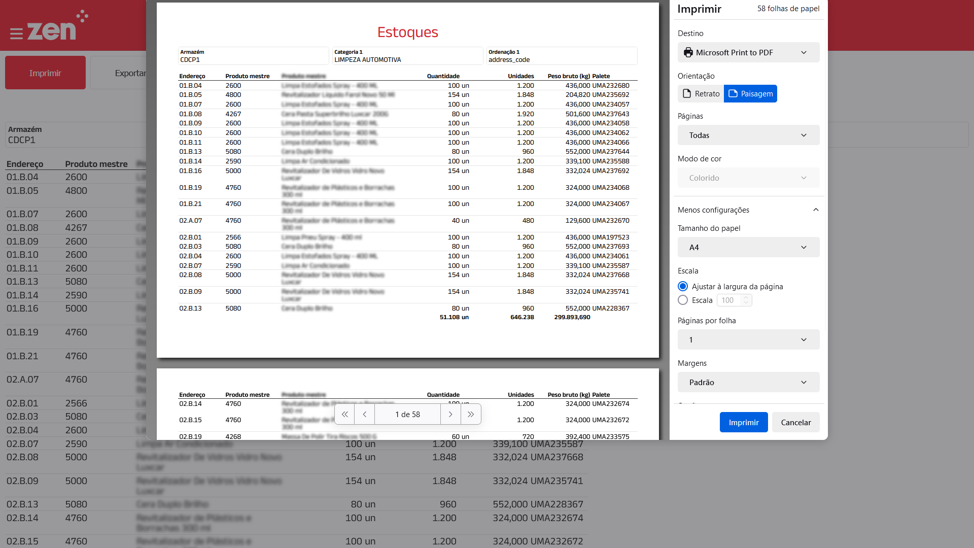Select the custom Escala radio button
The width and height of the screenshot is (974, 548).
pos(683,300)
